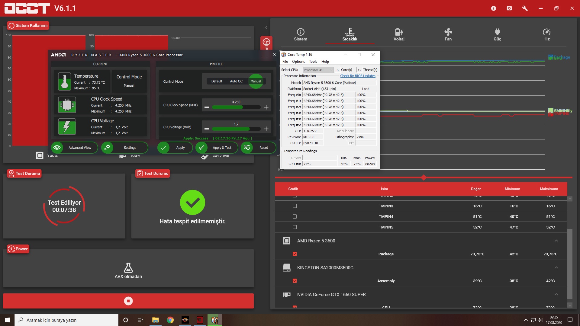The image size is (580, 326).
Task: Click the graph timeline diamond marker
Action: 424,177
